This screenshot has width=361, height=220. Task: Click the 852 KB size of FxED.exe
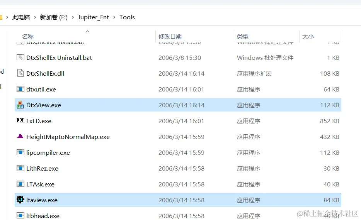[x=329, y=121]
